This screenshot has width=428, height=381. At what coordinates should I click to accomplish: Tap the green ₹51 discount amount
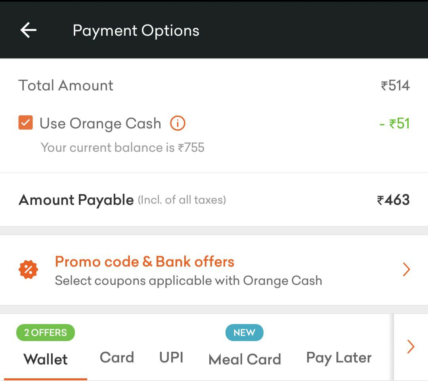coord(394,123)
